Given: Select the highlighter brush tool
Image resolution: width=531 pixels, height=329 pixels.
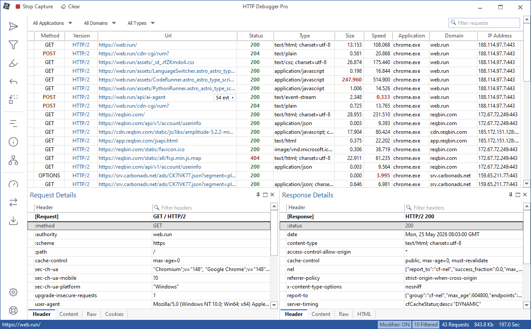Looking at the screenshot, I should (14, 63).
